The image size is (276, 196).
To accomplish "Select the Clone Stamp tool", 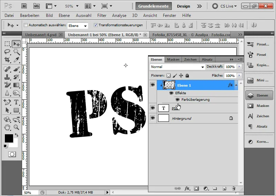I will pyautogui.click(x=7, y=77).
